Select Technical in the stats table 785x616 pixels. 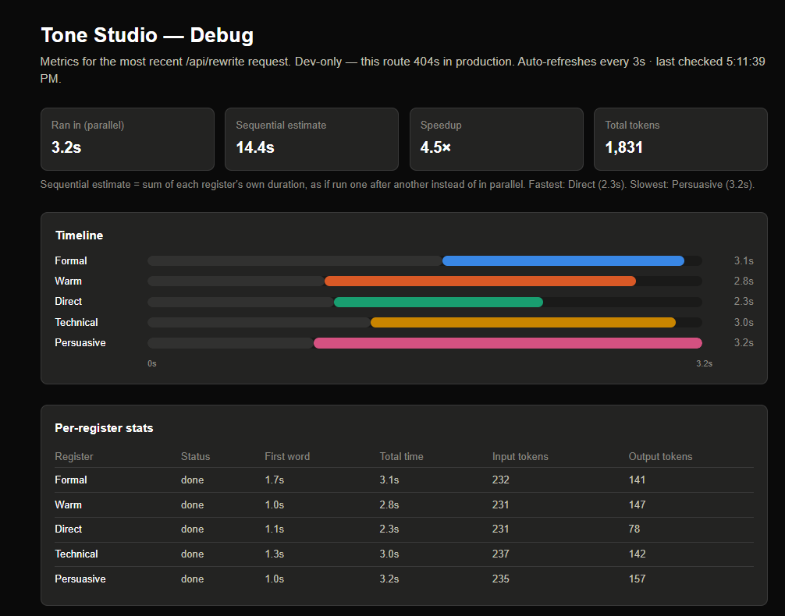pos(76,554)
